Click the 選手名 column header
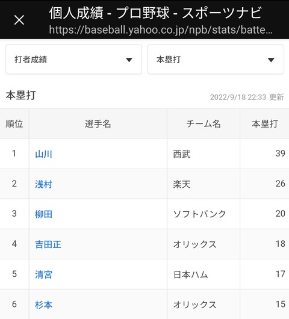The width and height of the screenshot is (289, 319). coord(98,124)
